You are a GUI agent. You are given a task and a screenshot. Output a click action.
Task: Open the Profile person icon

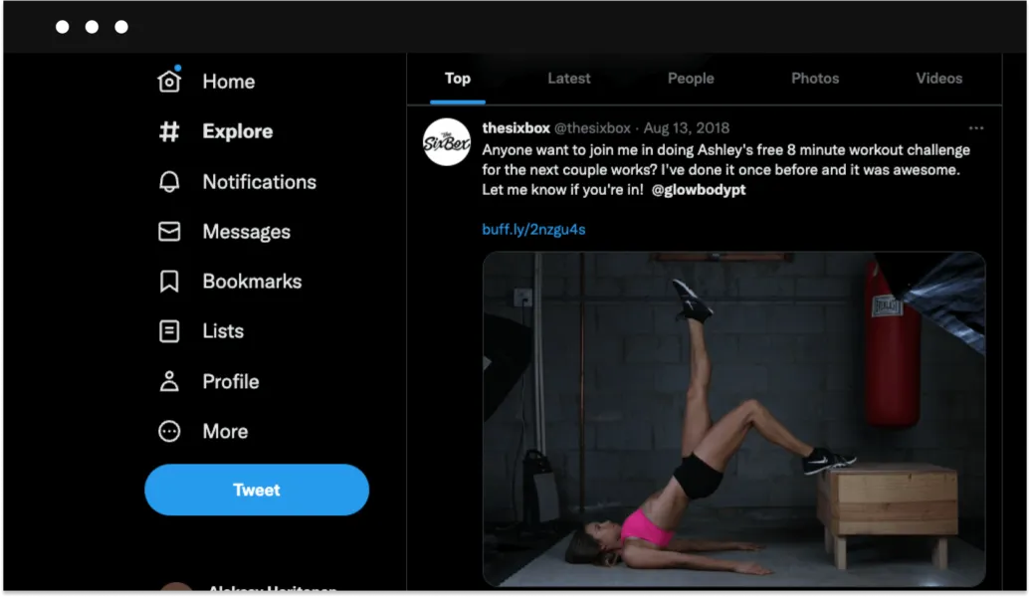coord(169,381)
